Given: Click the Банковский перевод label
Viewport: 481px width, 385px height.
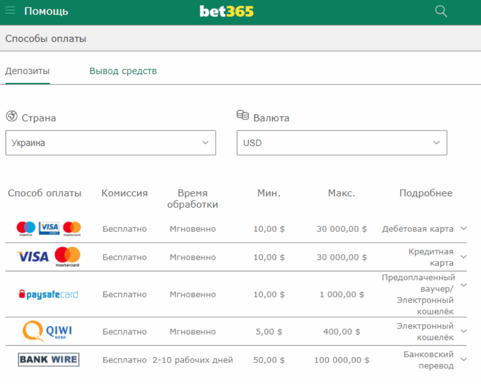Looking at the screenshot, I should click(x=428, y=360).
